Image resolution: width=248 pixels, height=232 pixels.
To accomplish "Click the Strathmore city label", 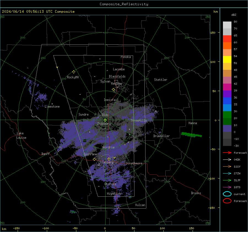I will pyautogui.click(x=134, y=163).
